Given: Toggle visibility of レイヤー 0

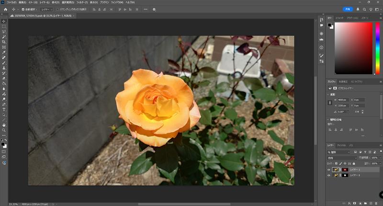Looking at the screenshot, I should click(329, 175).
